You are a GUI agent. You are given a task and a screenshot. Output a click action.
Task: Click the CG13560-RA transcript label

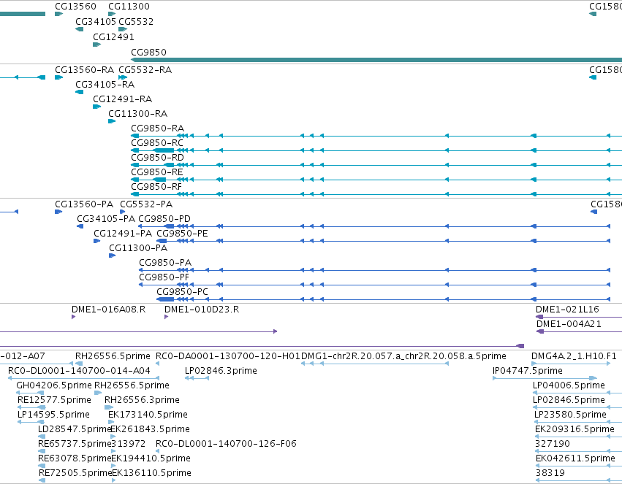(x=85, y=70)
